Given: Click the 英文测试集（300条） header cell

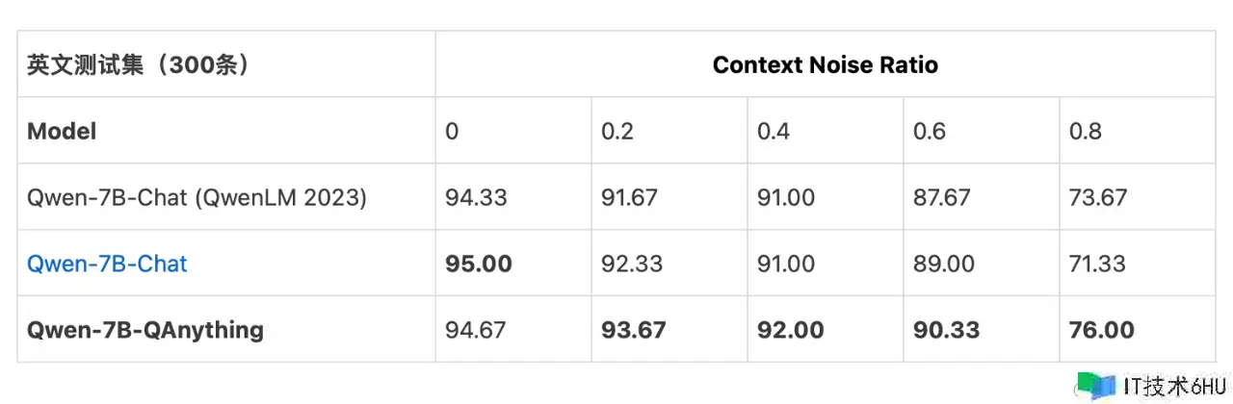Looking at the screenshot, I should click(139, 65).
